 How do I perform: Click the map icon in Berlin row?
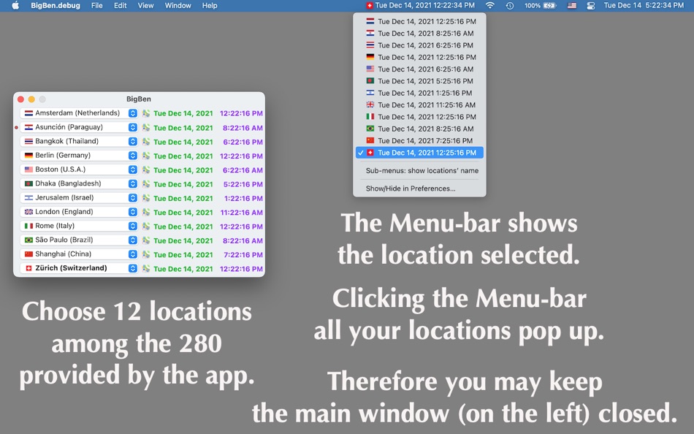146,156
